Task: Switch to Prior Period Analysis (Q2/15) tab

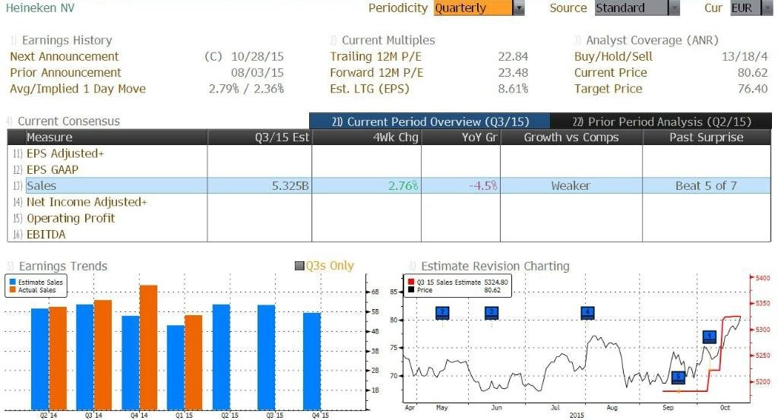Action: pyautogui.click(x=662, y=122)
